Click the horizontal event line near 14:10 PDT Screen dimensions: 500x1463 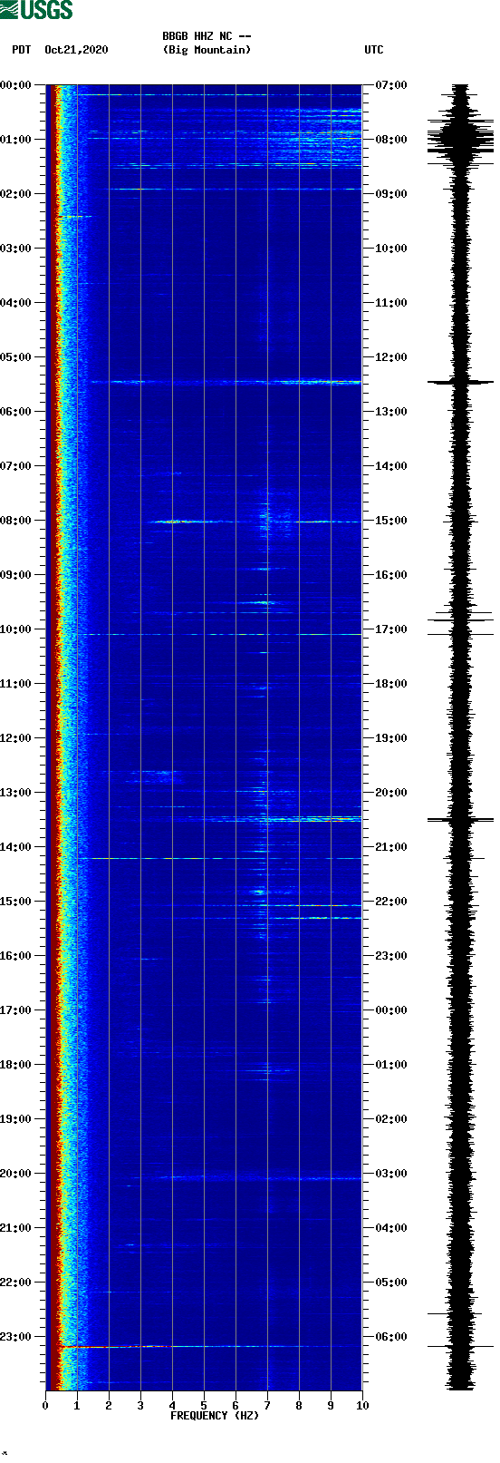pos(220,857)
